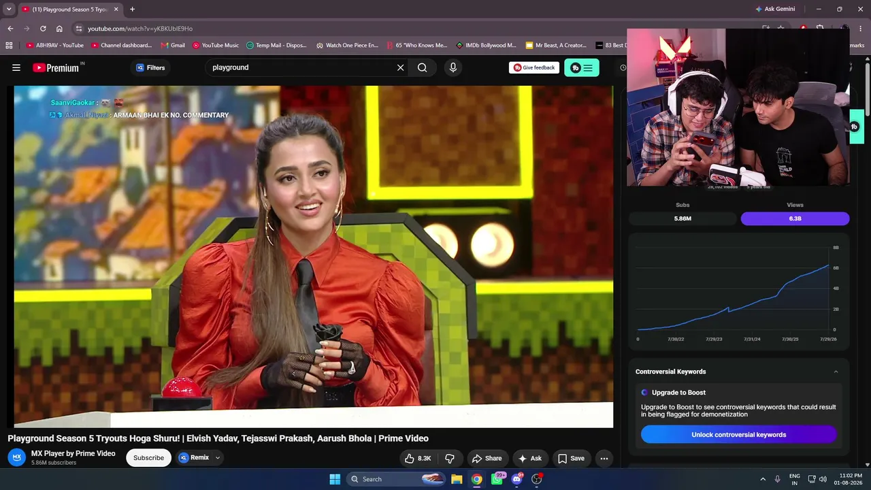The image size is (871, 490).
Task: Go back in browser history
Action: pos(10,29)
